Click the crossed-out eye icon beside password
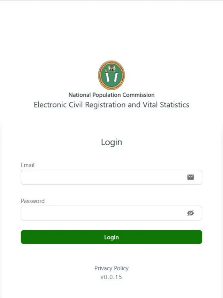Viewport: 223px width, 298px height. 191,213
